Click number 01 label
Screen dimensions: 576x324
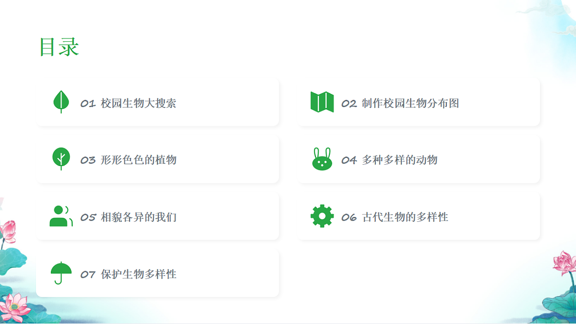click(x=88, y=104)
